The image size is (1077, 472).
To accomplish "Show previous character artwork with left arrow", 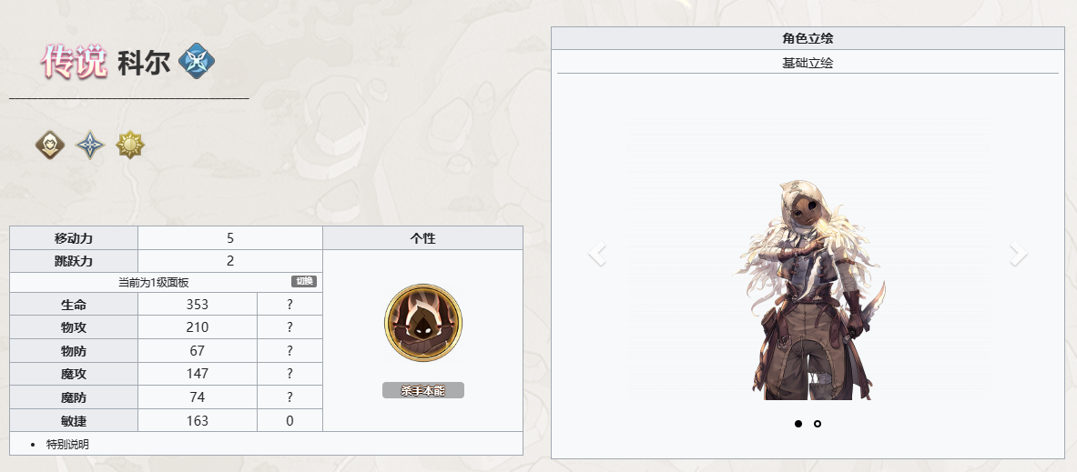I will [597, 255].
